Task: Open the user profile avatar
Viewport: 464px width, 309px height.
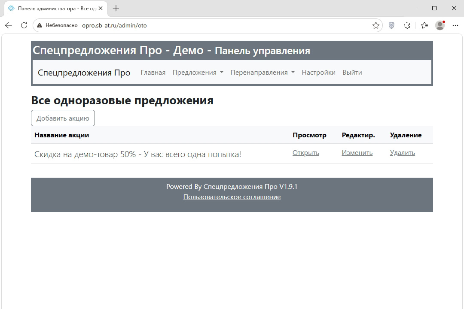Action: (x=440, y=25)
